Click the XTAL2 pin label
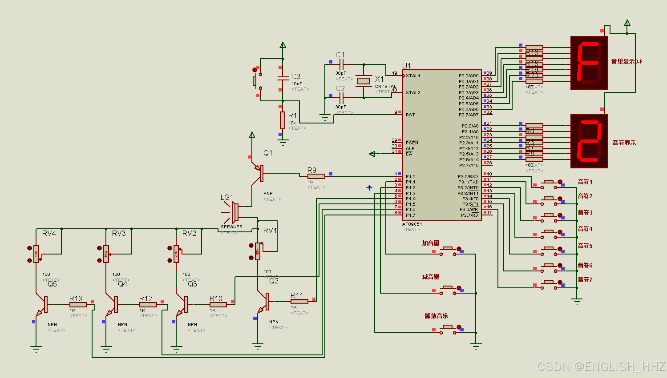 [x=413, y=92]
